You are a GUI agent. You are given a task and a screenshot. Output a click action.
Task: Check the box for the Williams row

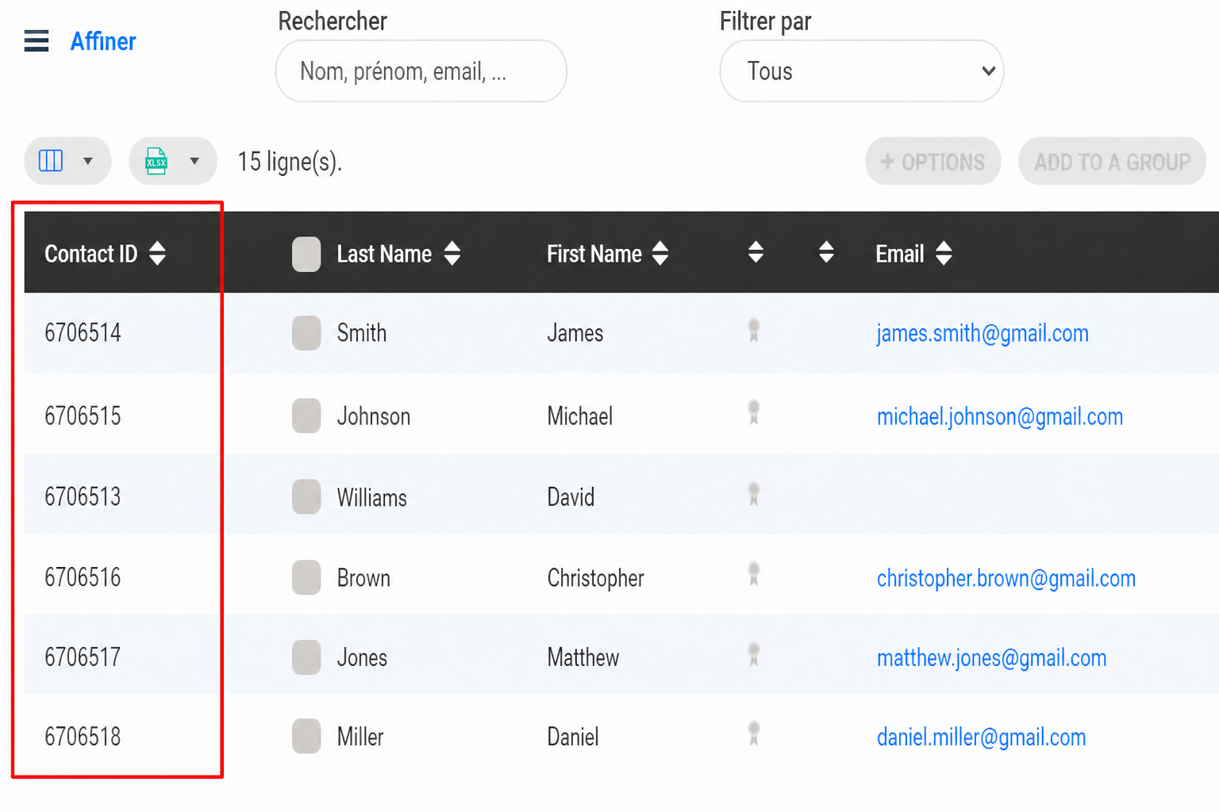point(306,496)
